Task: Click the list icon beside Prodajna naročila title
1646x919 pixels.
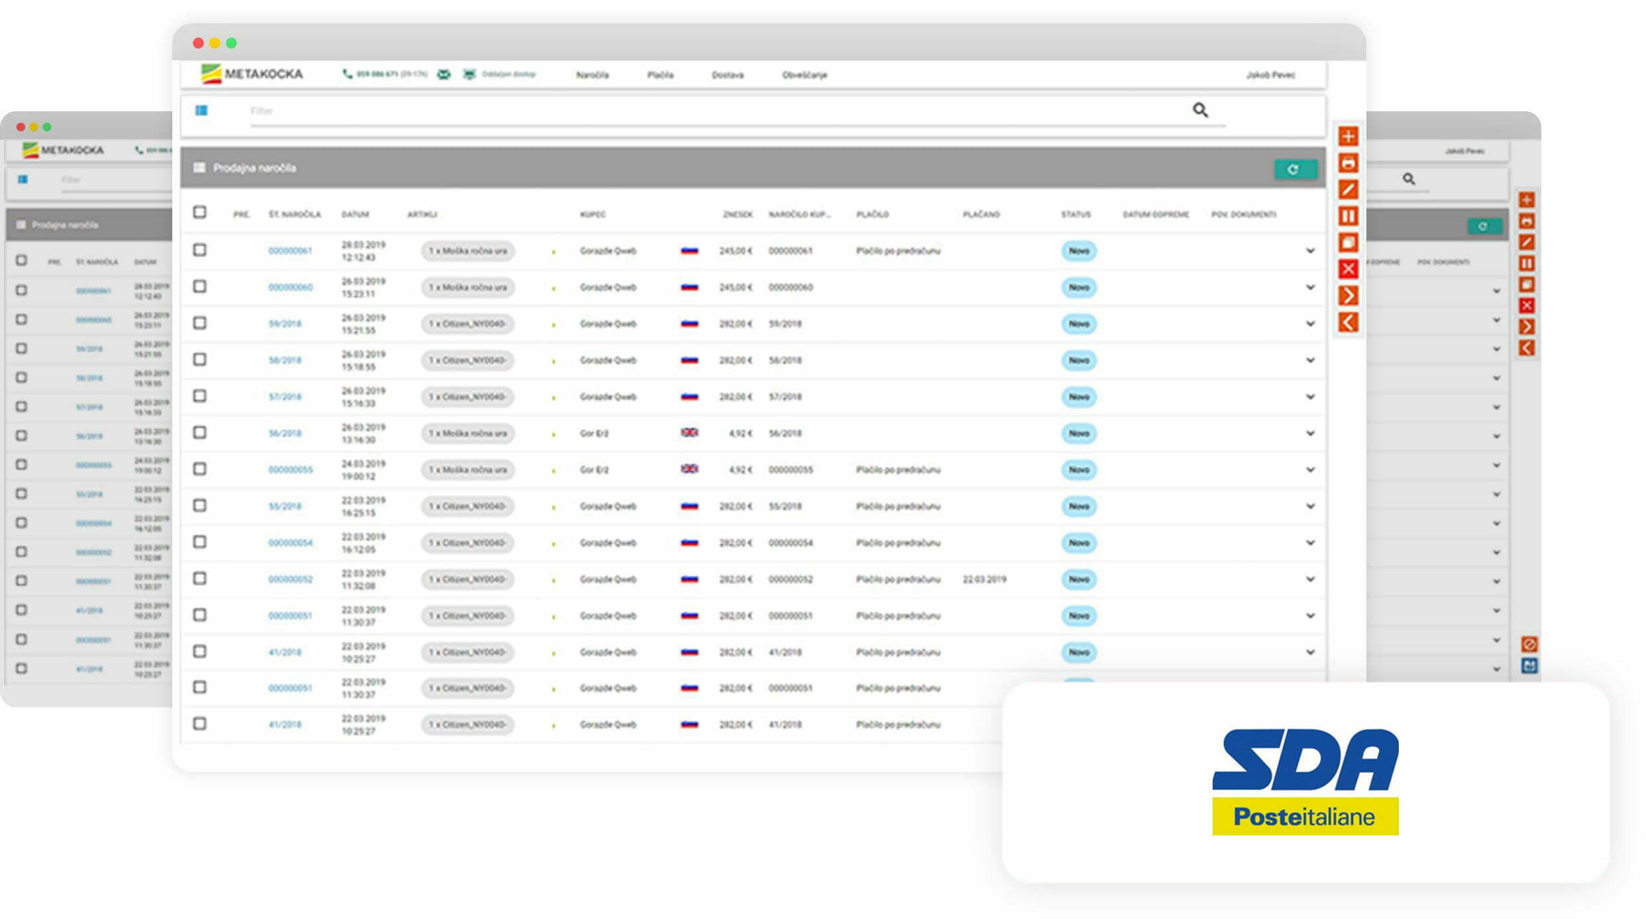Action: [199, 168]
